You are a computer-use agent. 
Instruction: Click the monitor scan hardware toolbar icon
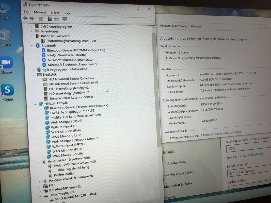(x=65, y=19)
